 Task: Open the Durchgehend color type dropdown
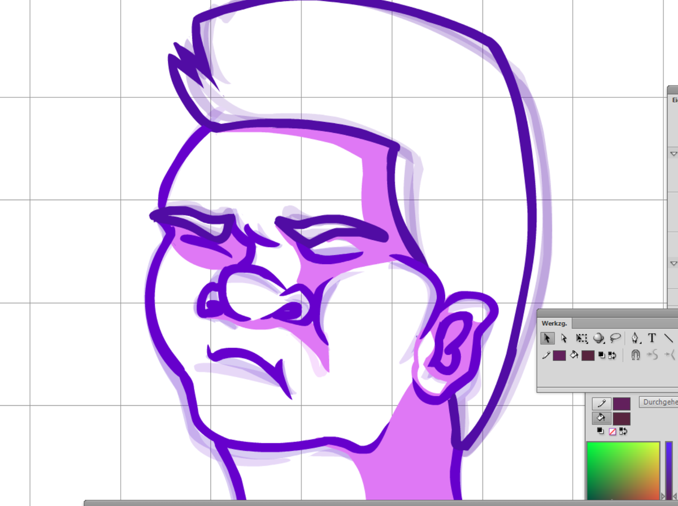(x=658, y=402)
